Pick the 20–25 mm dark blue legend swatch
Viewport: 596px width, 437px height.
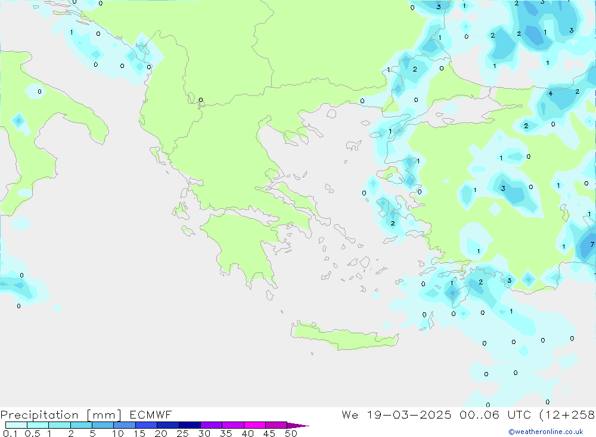pyautogui.click(x=167, y=425)
